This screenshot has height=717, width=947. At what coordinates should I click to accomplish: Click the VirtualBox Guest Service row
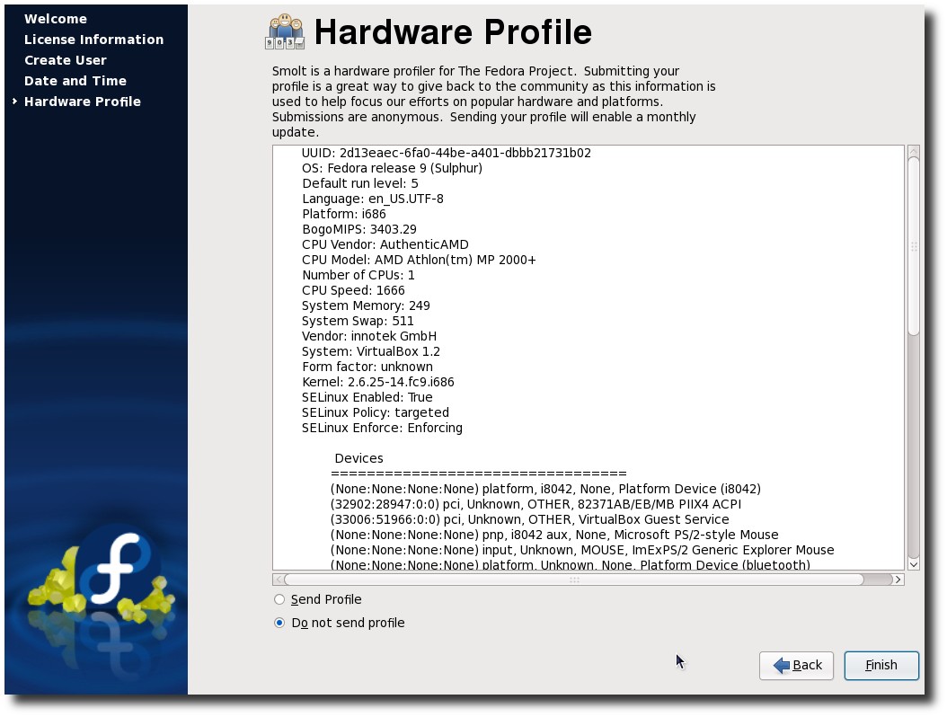click(530, 519)
